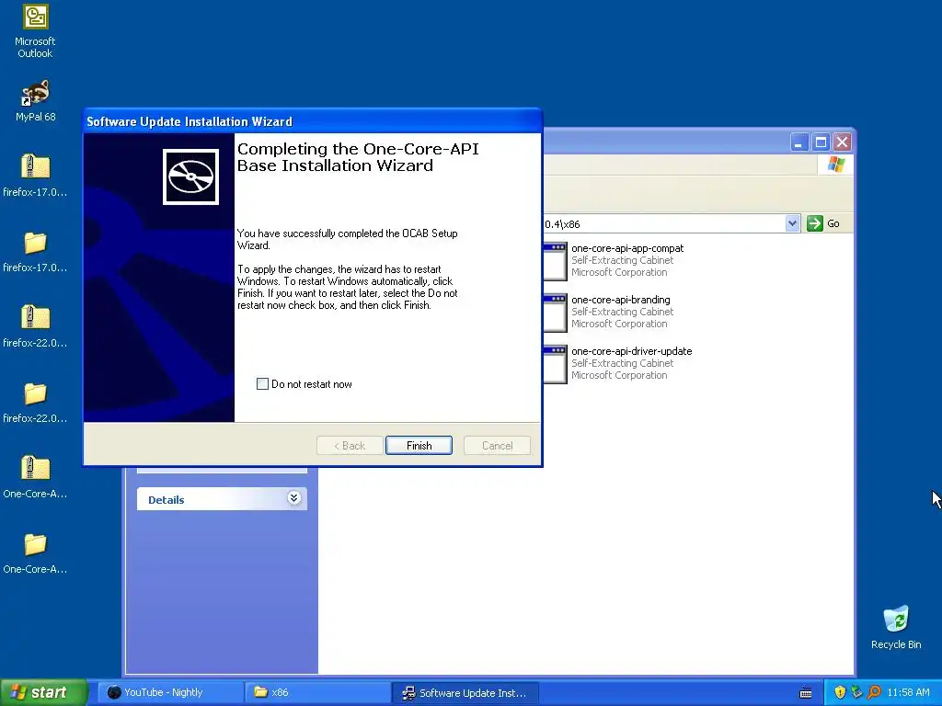This screenshot has height=706, width=942.
Task: Select the one-core-api-branding cabinet file icon
Action: 555,313
